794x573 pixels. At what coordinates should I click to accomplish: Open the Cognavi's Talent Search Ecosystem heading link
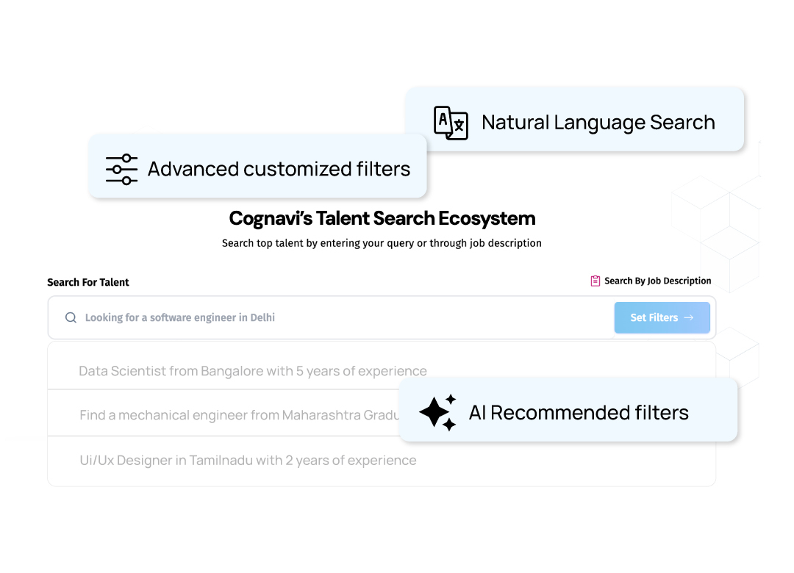tap(382, 217)
